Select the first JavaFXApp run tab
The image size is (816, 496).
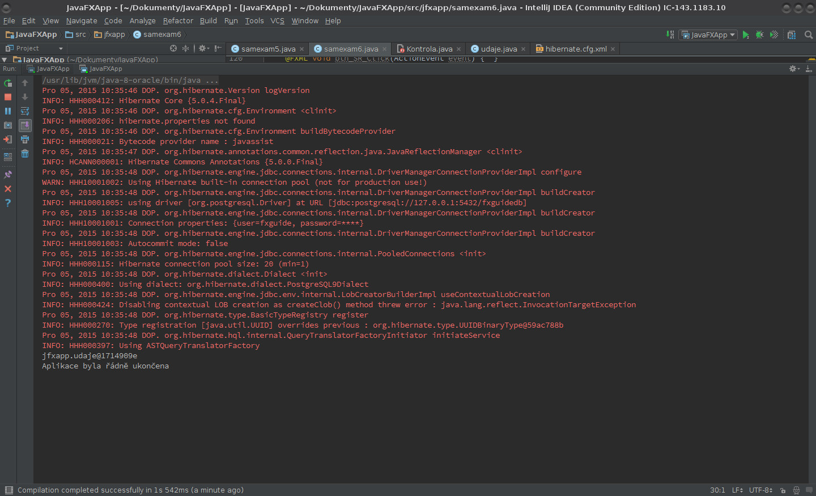[49, 69]
